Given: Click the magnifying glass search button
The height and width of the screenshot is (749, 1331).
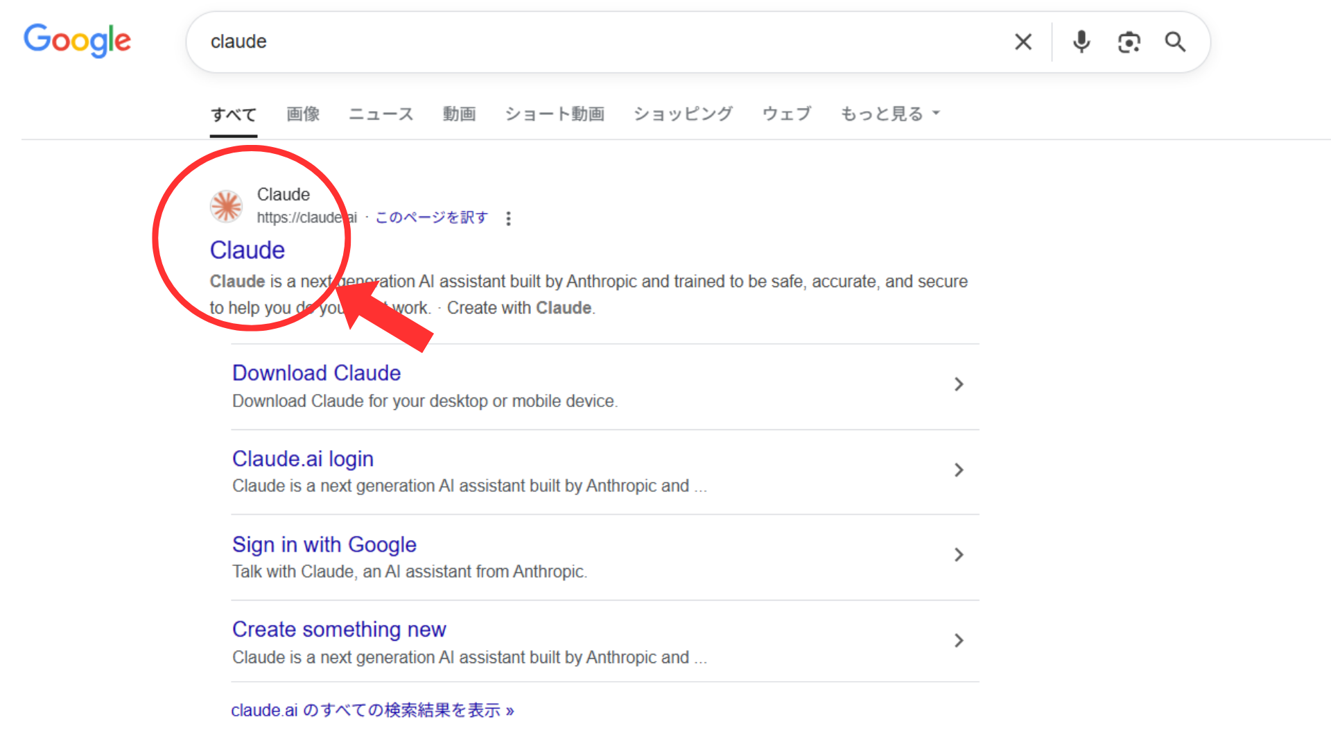Looking at the screenshot, I should point(1175,42).
